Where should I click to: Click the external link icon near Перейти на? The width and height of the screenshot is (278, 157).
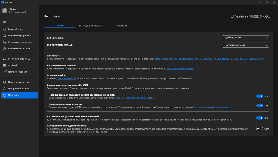pos(232,16)
